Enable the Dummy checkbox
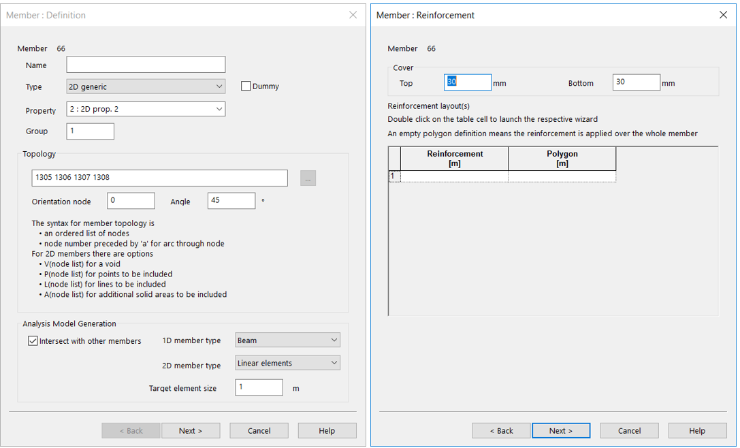The width and height of the screenshot is (740, 448). [246, 86]
